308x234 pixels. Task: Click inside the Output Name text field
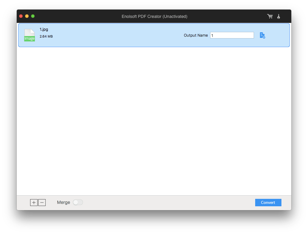point(232,35)
